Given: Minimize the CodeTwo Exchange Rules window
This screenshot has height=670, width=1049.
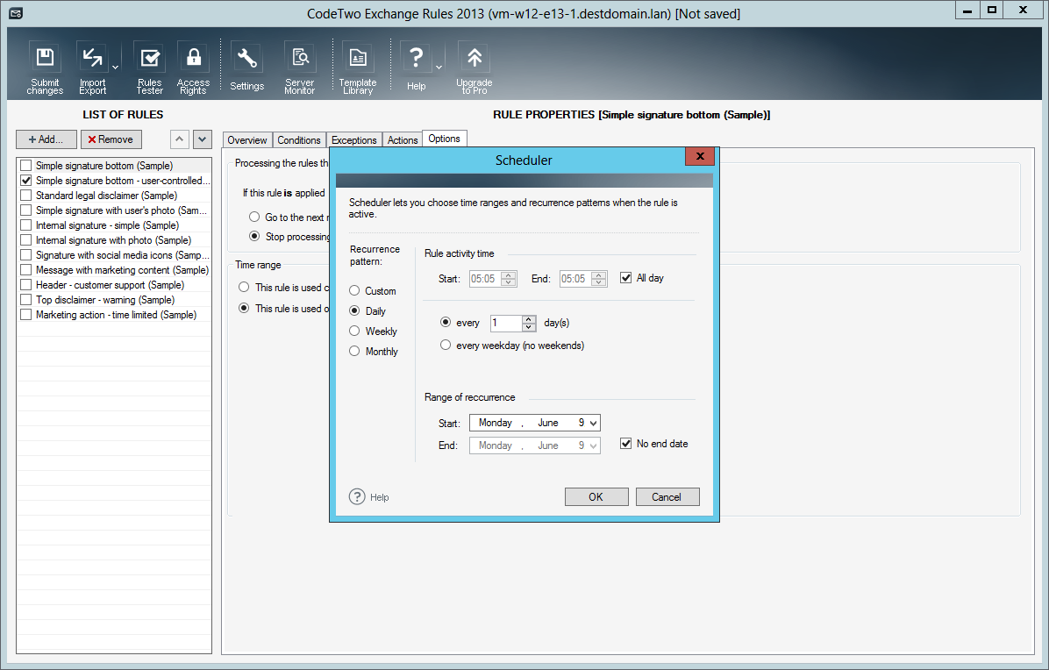Looking at the screenshot, I should [967, 10].
